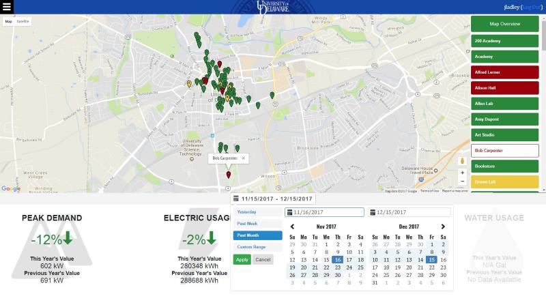Go to next month in calendar

(x=443, y=226)
